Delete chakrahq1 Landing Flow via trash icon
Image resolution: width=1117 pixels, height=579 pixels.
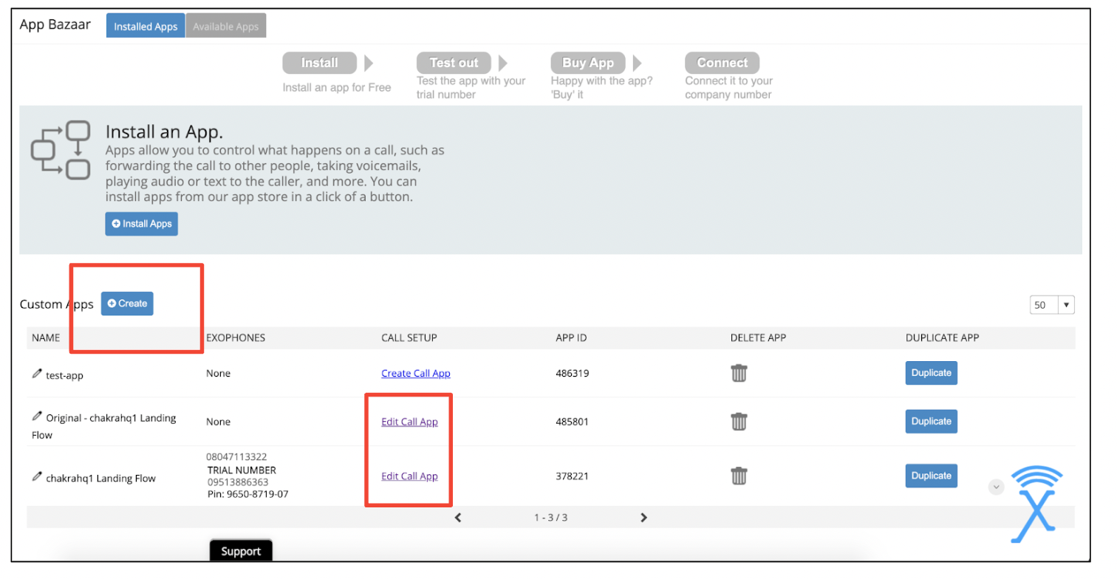click(739, 476)
